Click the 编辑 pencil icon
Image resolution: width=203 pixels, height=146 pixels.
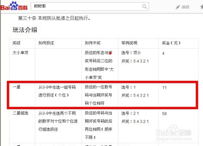178,7
